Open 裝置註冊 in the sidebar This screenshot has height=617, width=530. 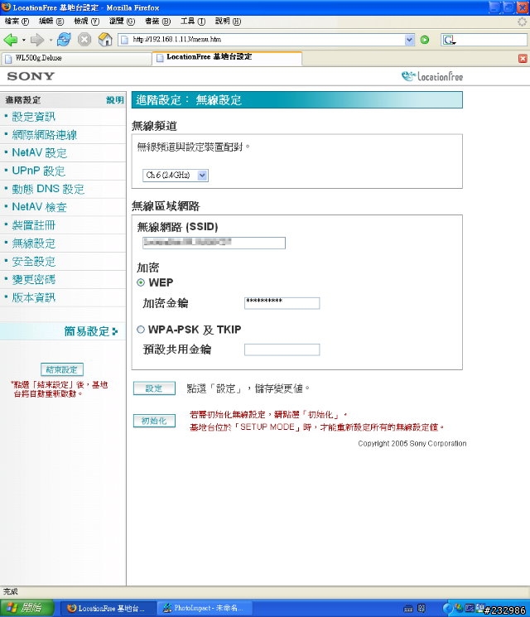tap(33, 225)
